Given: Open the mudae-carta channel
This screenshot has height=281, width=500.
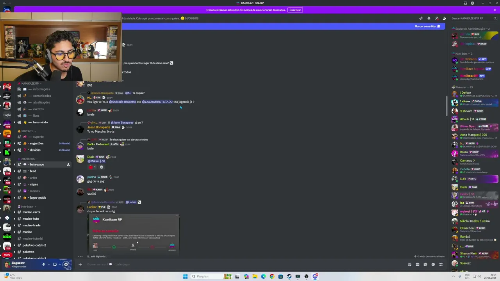Looking at the screenshot, I should (43, 212).
